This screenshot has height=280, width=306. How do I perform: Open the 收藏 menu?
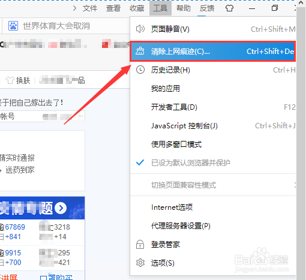tap(137, 8)
